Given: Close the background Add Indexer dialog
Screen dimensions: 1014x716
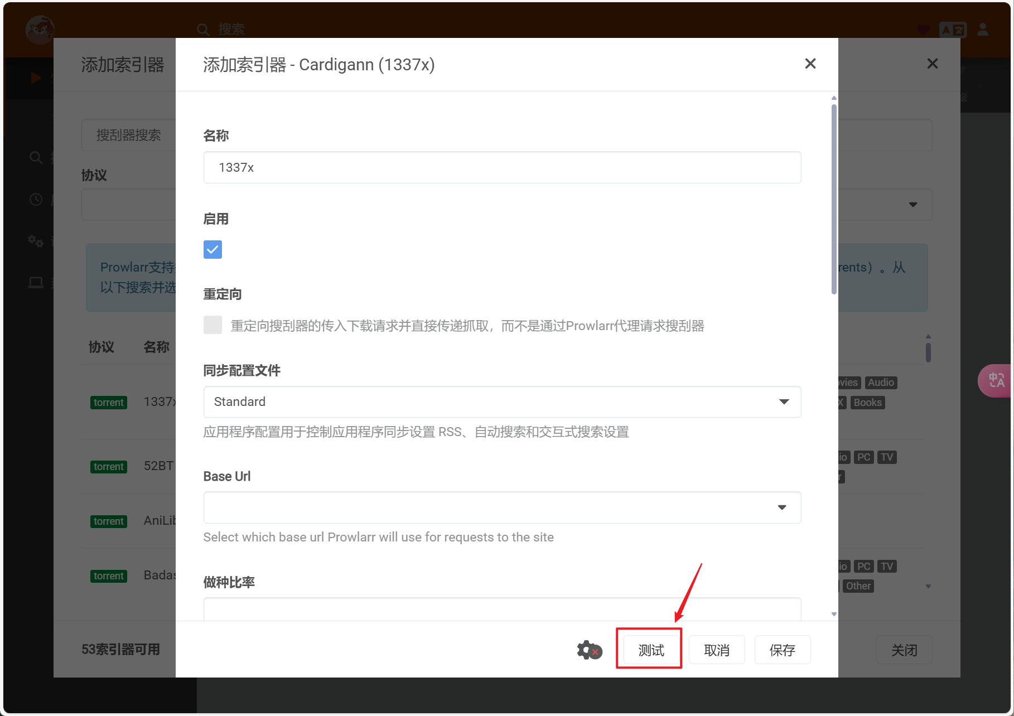Looking at the screenshot, I should pyautogui.click(x=932, y=64).
